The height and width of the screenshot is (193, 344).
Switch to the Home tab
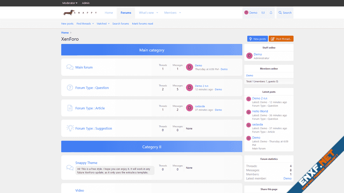tap(109, 13)
